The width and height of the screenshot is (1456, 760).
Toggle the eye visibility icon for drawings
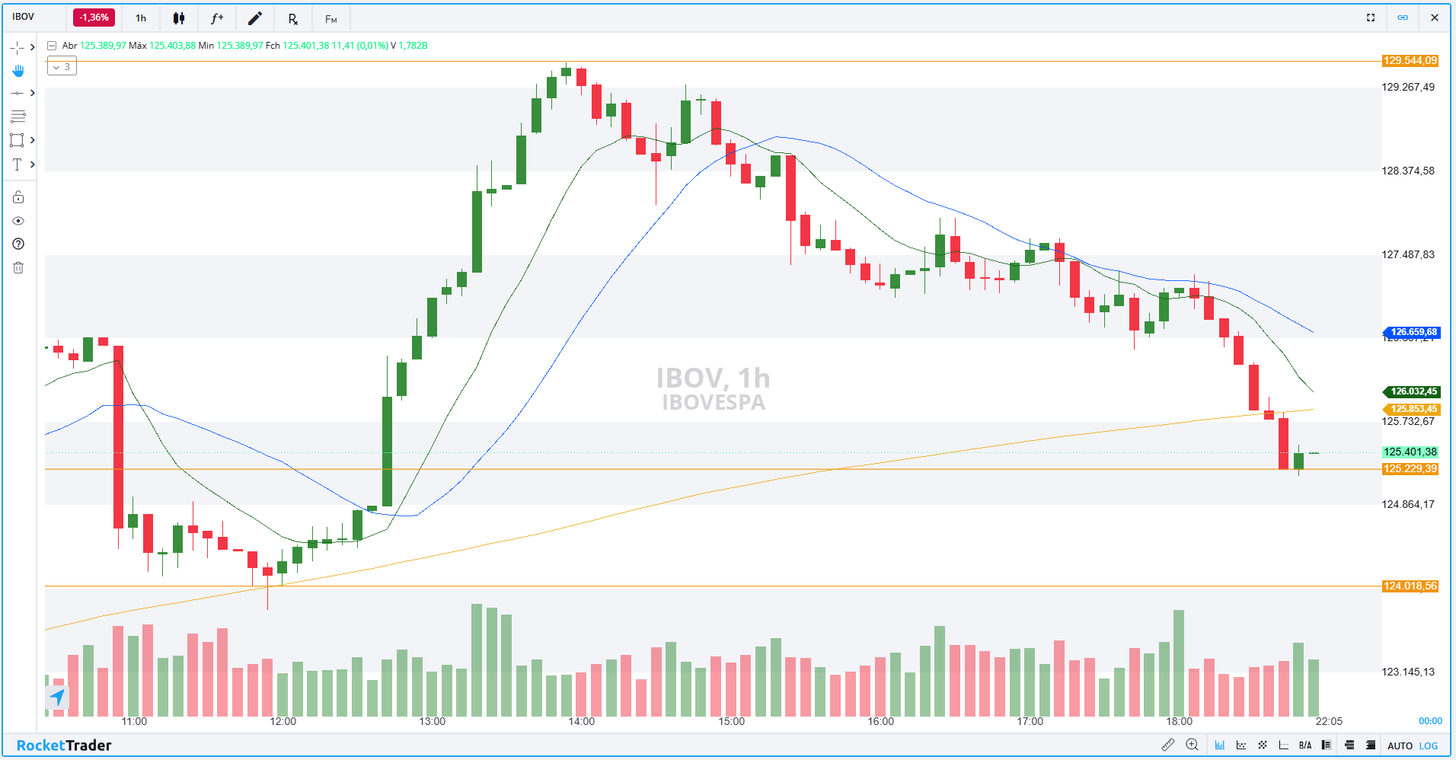tap(18, 221)
